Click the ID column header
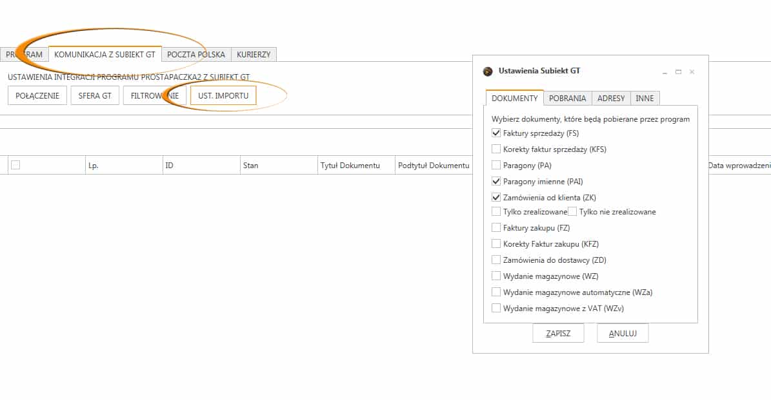 pos(201,166)
